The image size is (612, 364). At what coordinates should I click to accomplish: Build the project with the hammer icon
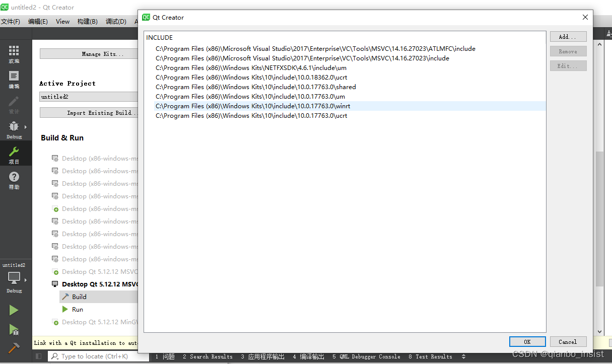[x=14, y=347]
